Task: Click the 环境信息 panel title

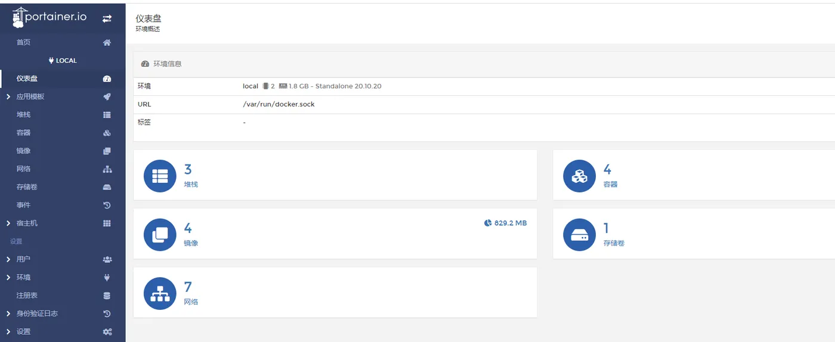Action: click(168, 64)
